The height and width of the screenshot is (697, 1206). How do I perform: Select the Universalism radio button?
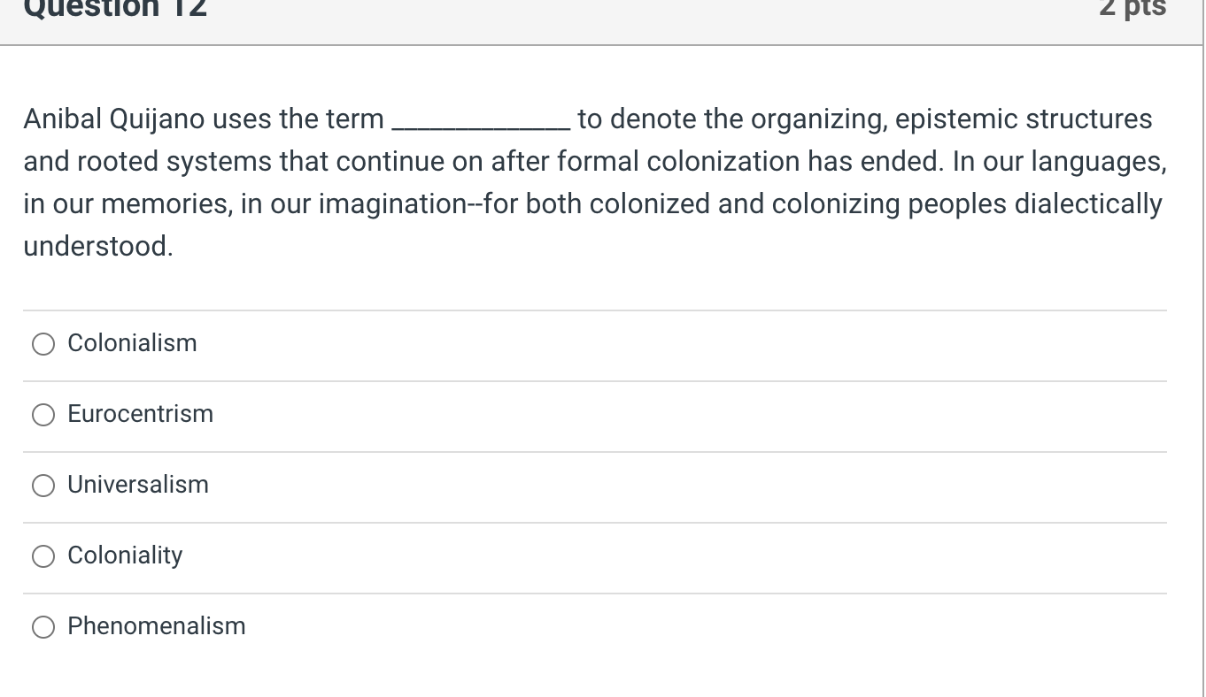point(43,485)
